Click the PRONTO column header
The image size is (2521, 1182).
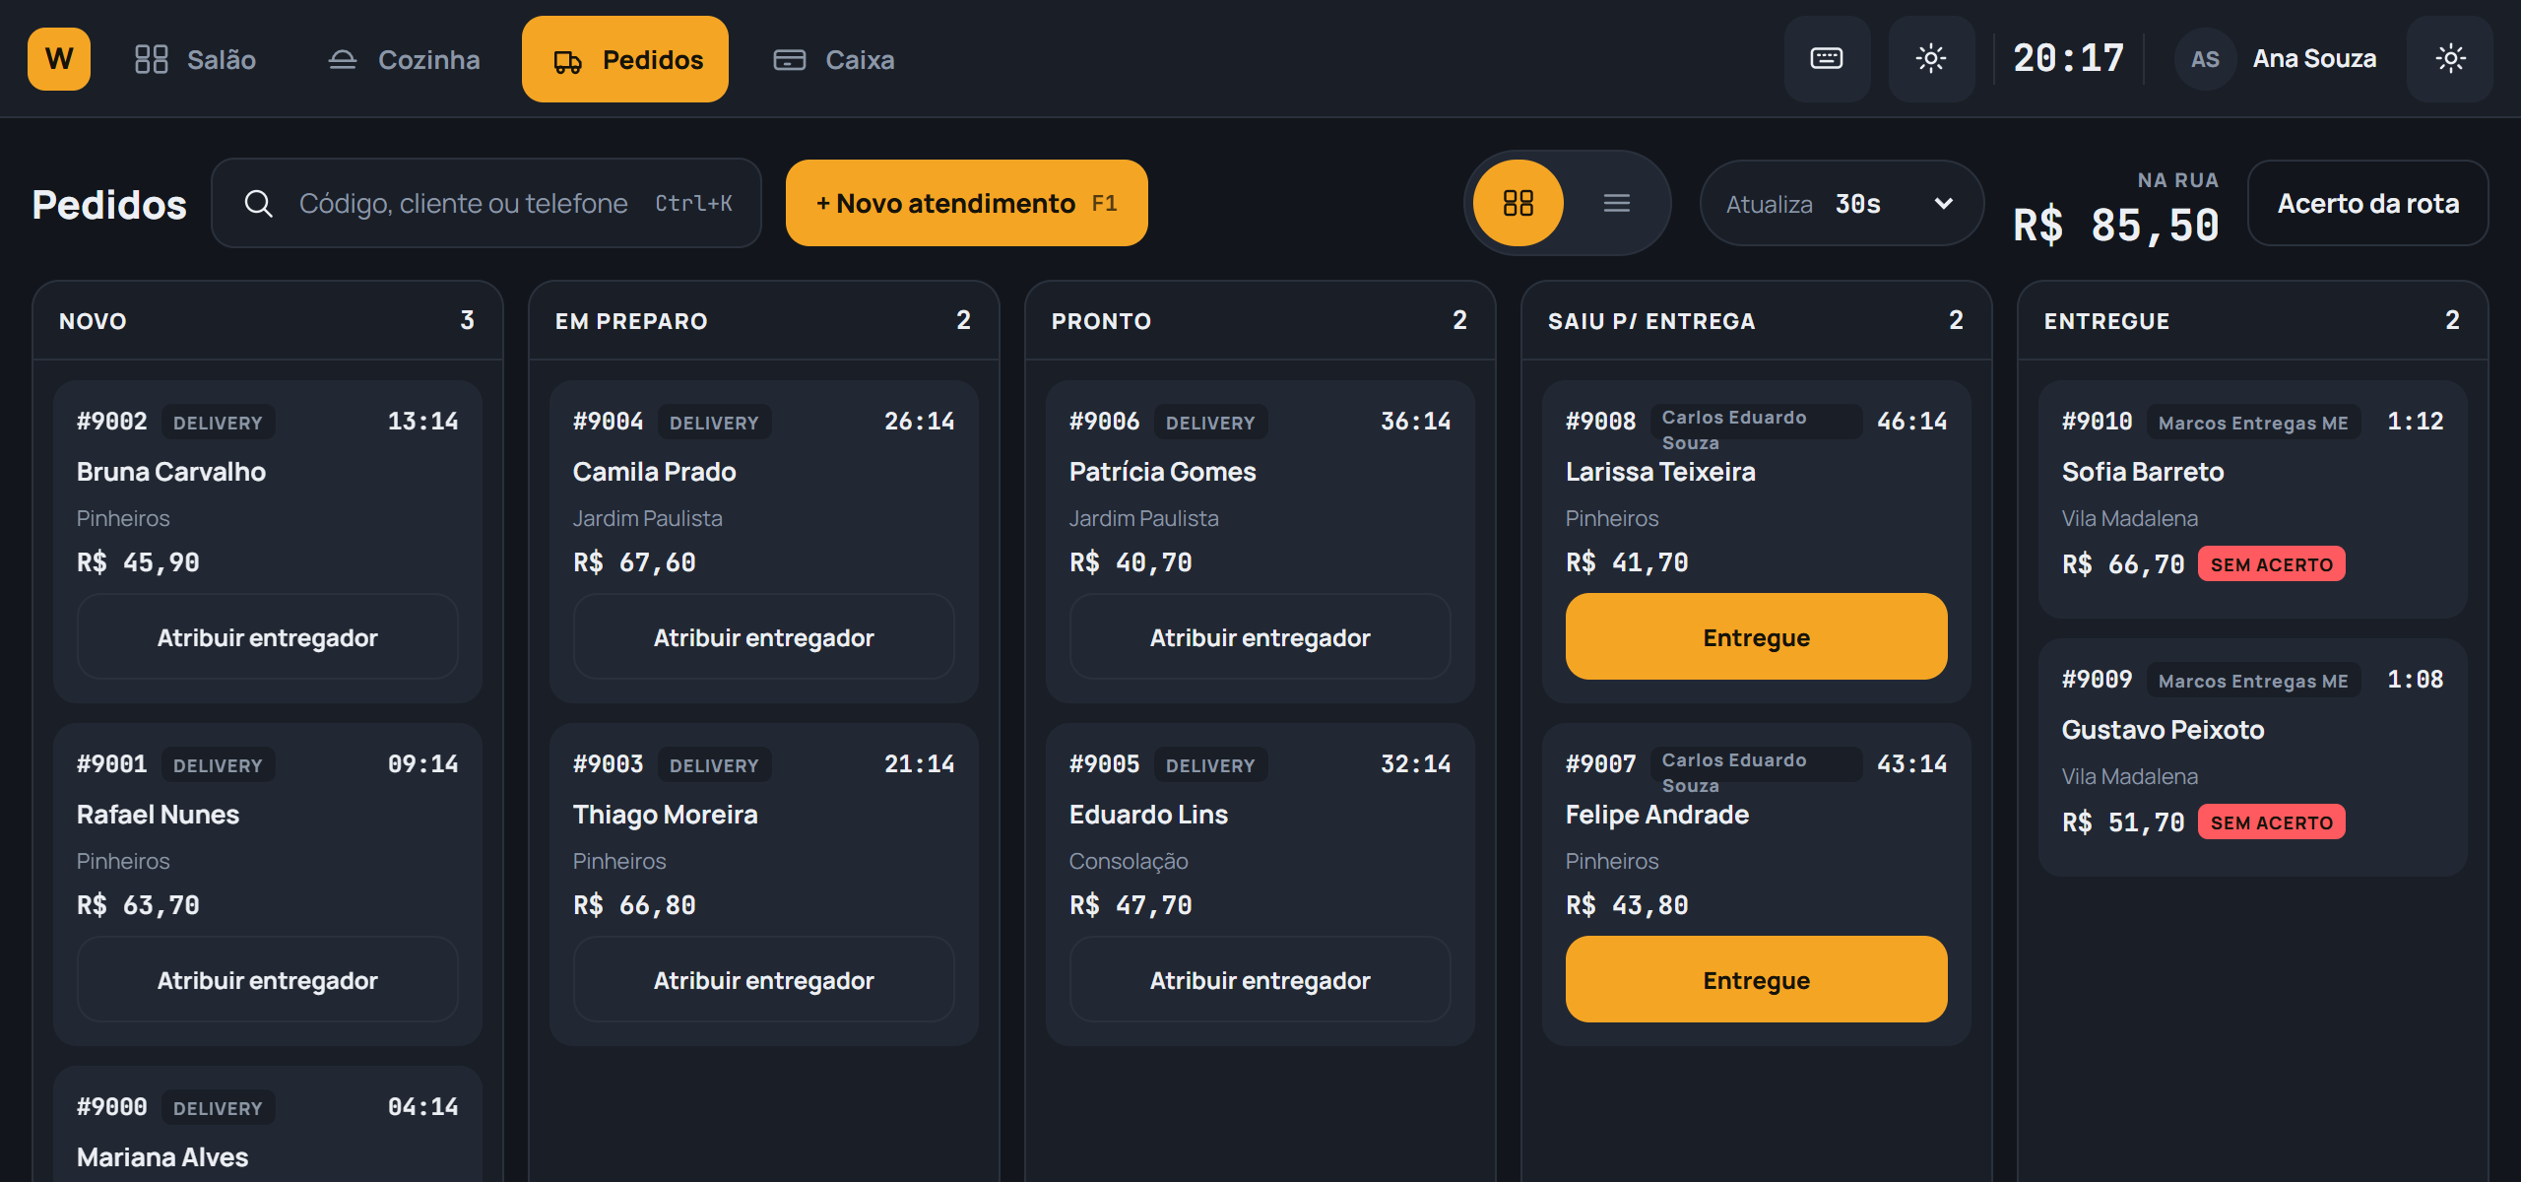[1260, 320]
